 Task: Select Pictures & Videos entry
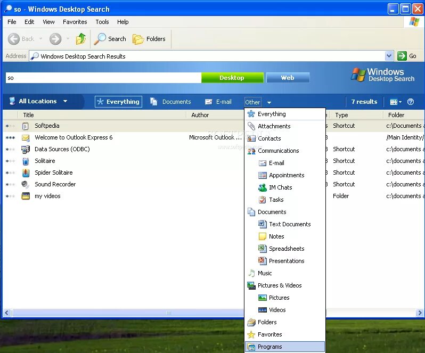click(285, 285)
